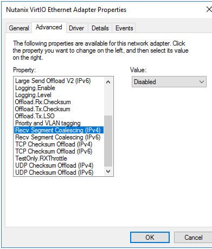This screenshot has width=212, height=249.
Task: Click the property list scroll up arrow
Action: coord(108,82)
